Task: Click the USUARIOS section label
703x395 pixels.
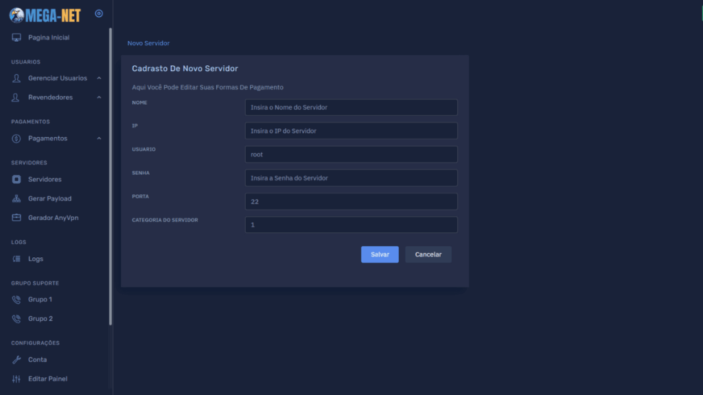Action: (25, 62)
